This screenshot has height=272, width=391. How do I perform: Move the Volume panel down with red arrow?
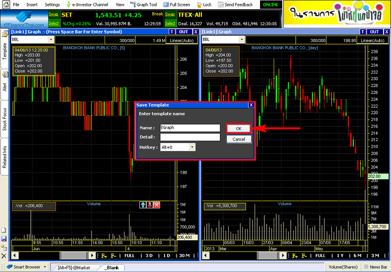tap(150, 205)
